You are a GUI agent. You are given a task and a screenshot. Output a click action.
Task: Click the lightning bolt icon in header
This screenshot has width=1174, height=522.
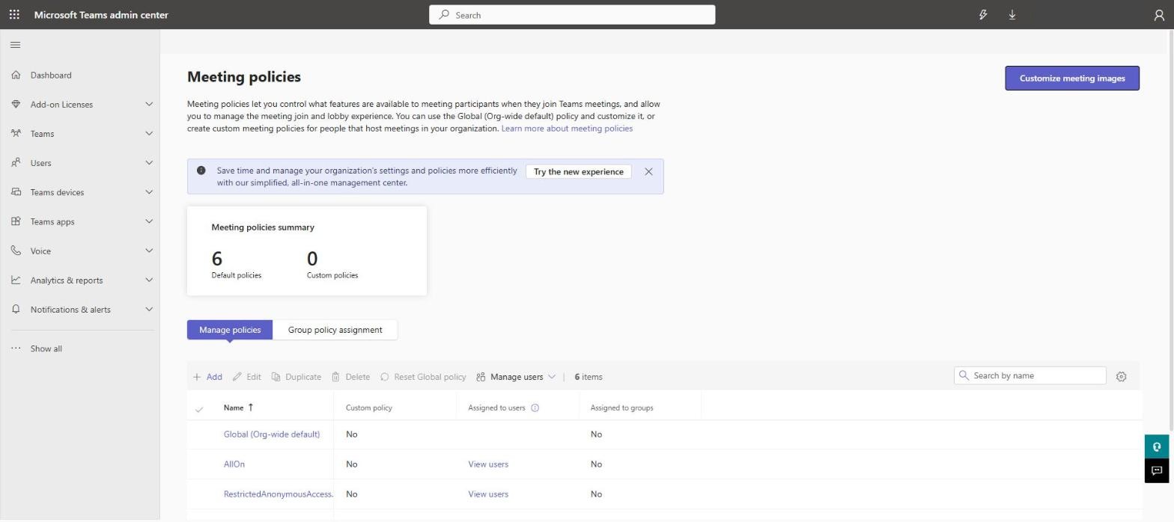point(983,14)
